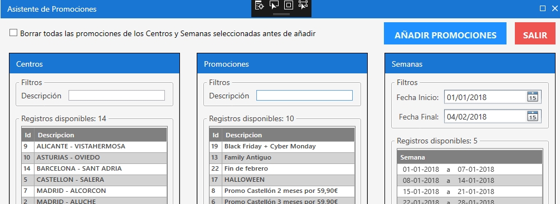Select promotion Fin de febrero
The image size is (560, 204).
tap(282, 168)
